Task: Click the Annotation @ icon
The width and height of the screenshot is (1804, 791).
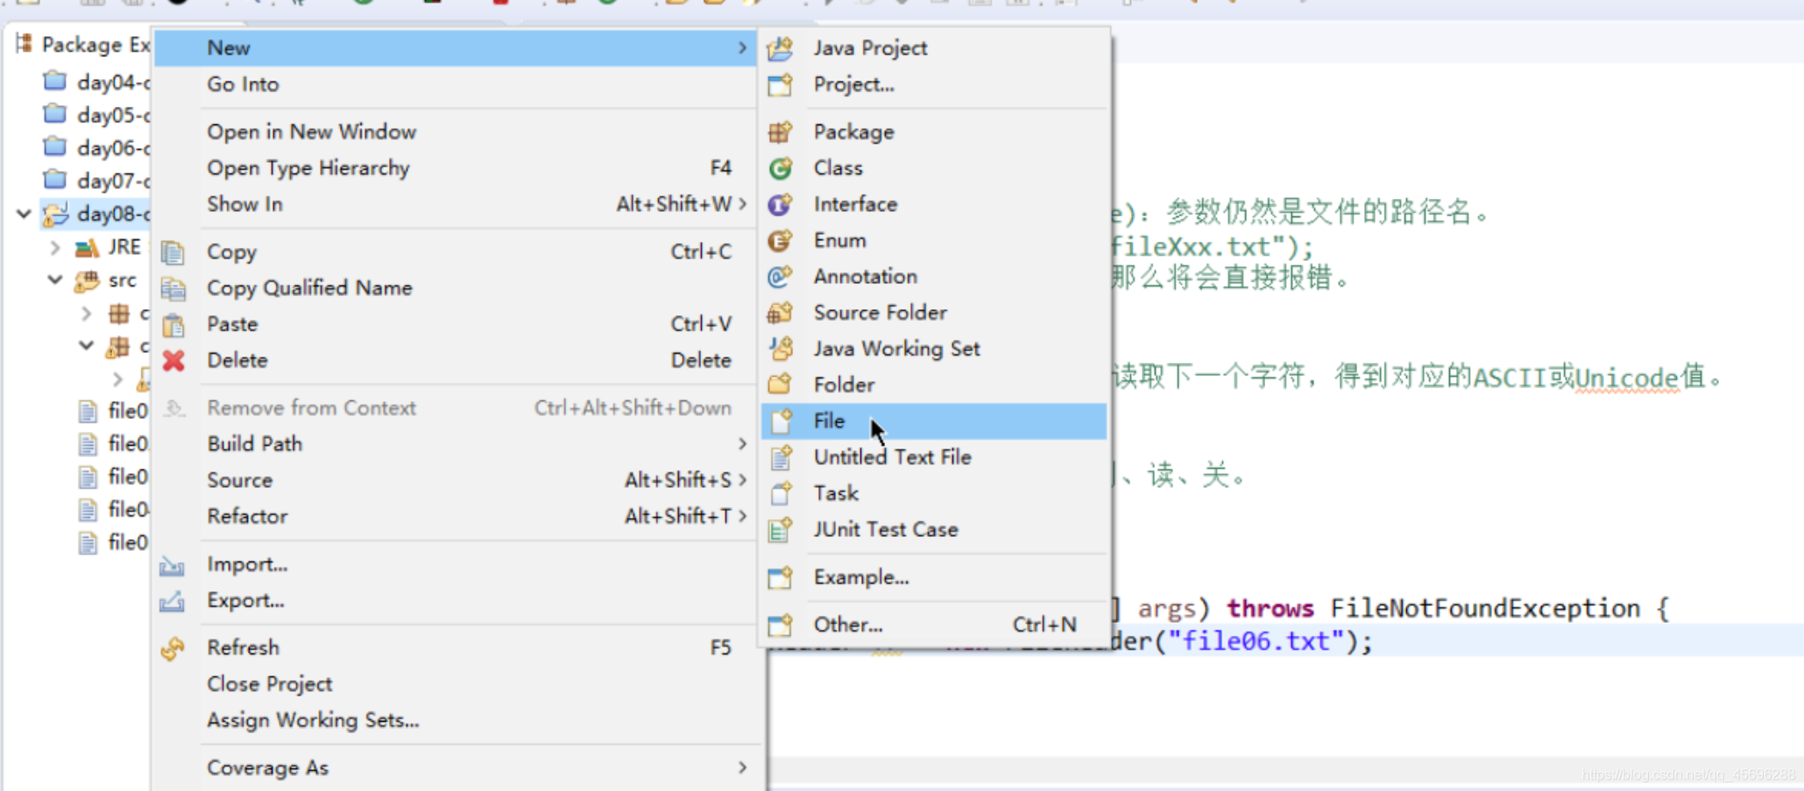Action: pos(780,277)
